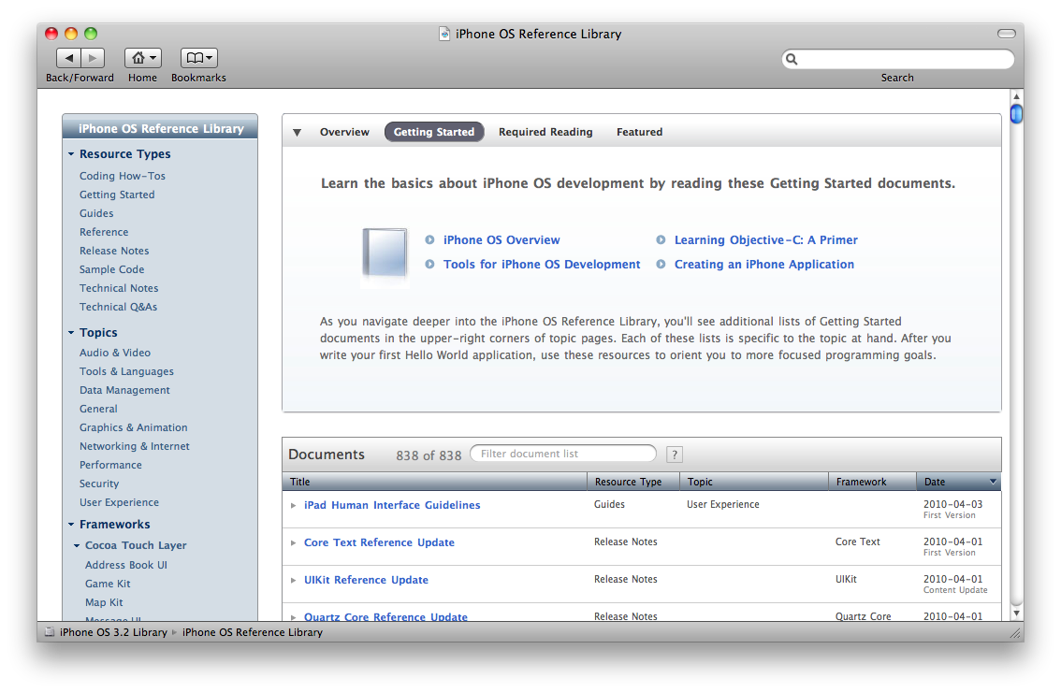Click the toolbar hide pill button

1006,34
